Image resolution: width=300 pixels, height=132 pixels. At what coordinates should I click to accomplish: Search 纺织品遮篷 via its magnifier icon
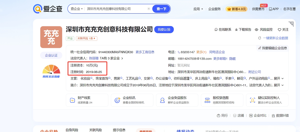pos(191,78)
